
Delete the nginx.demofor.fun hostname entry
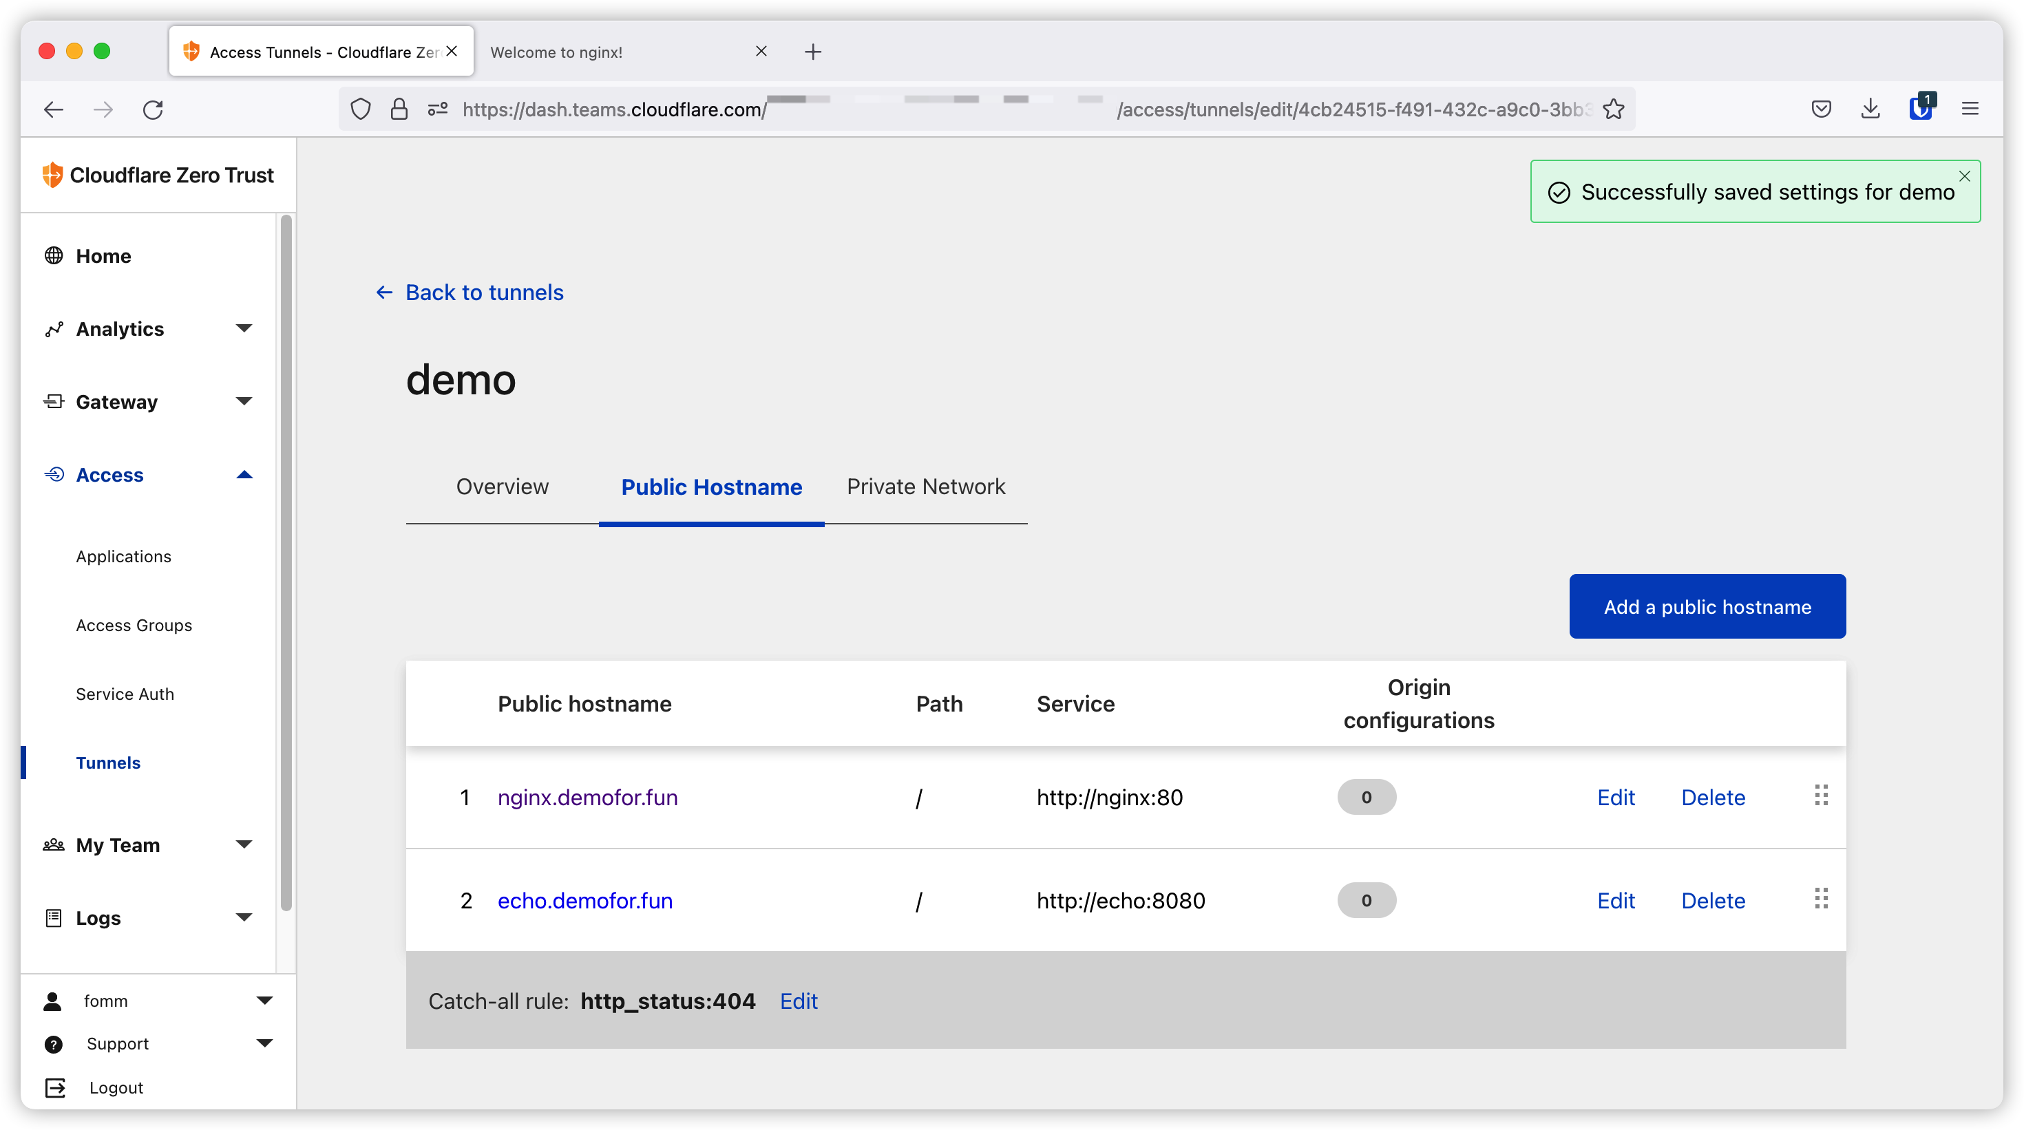[1713, 797]
